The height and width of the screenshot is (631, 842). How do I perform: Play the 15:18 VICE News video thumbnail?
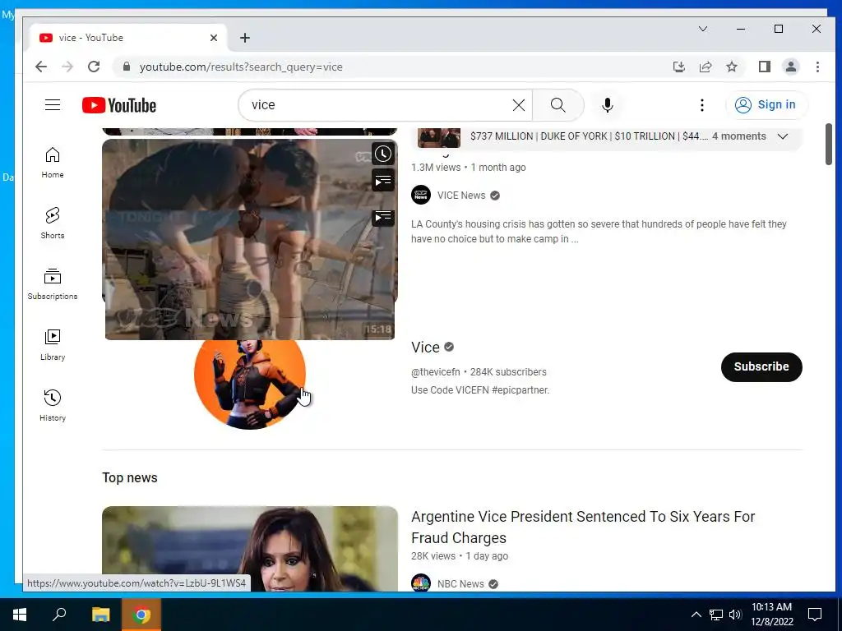[x=250, y=239]
